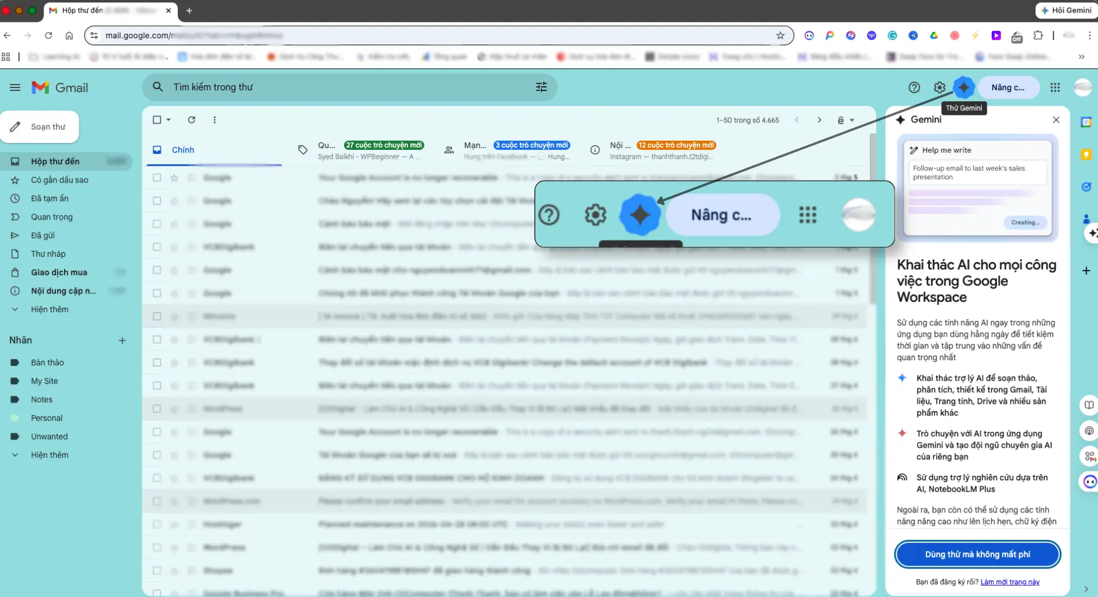
Task: Open select-all dropdown arrow
Action: click(169, 120)
